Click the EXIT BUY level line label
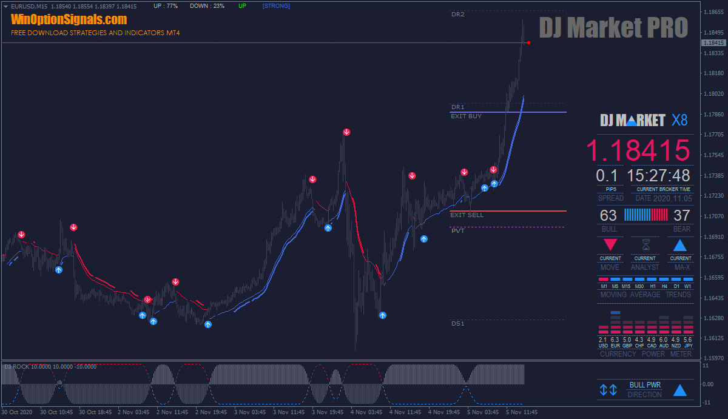The height and width of the screenshot is (419, 728). 466,116
